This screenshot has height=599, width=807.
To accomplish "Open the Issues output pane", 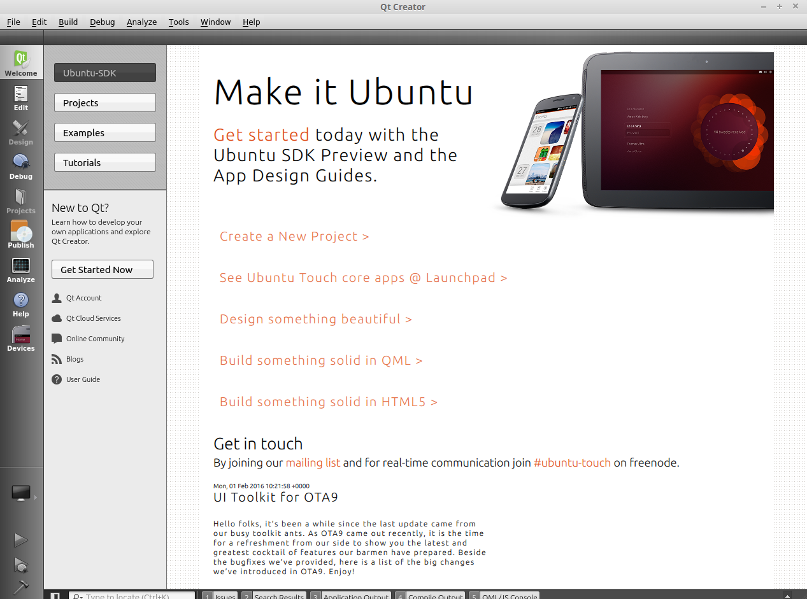I will [x=220, y=596].
